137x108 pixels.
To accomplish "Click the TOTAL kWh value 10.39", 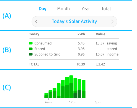I will 81,64.
